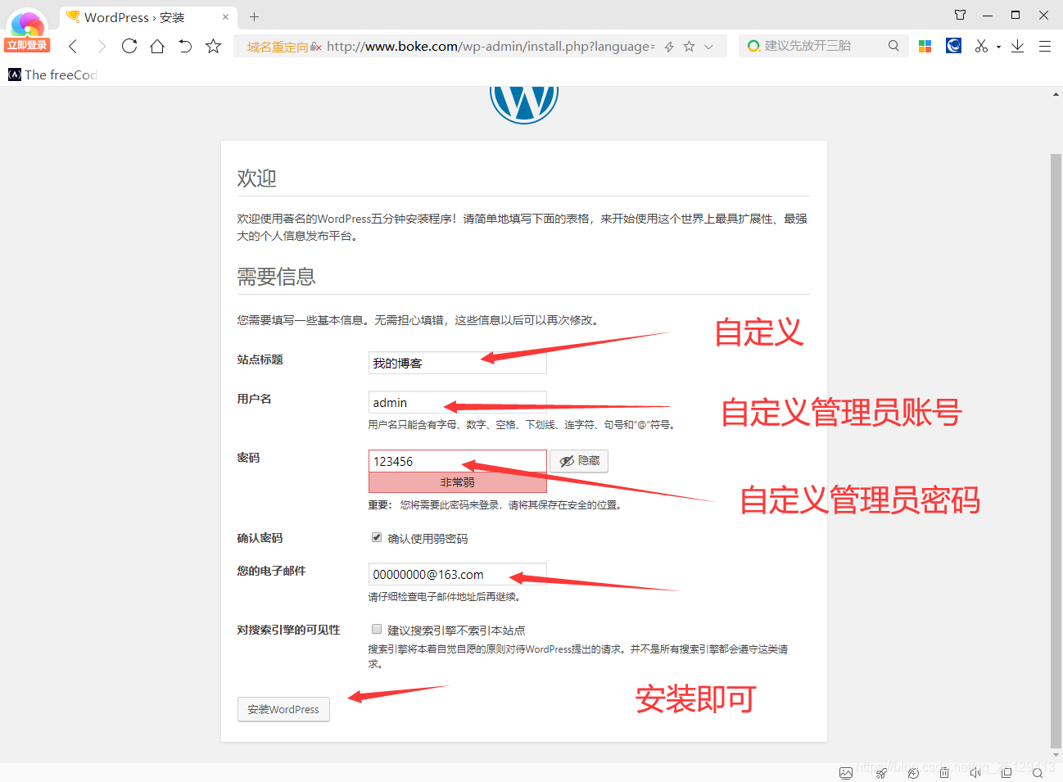
Task: Open the colorful four-square apps icon
Action: pyautogui.click(x=925, y=46)
